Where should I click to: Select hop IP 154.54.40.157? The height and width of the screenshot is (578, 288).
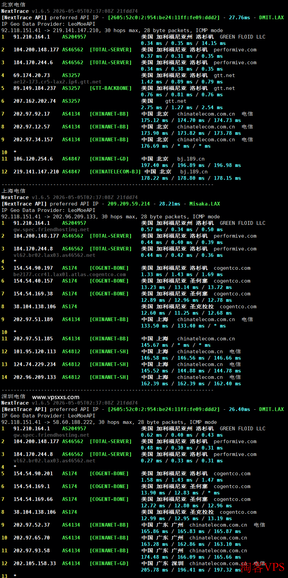(33, 281)
